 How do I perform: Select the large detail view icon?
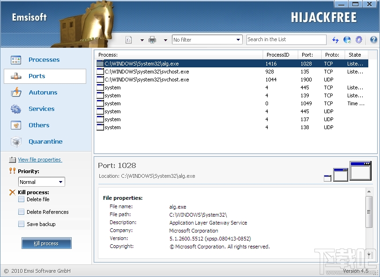(x=360, y=172)
